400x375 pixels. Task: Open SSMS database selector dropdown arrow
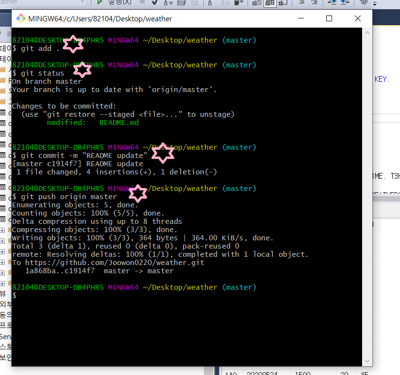tap(82, 2)
